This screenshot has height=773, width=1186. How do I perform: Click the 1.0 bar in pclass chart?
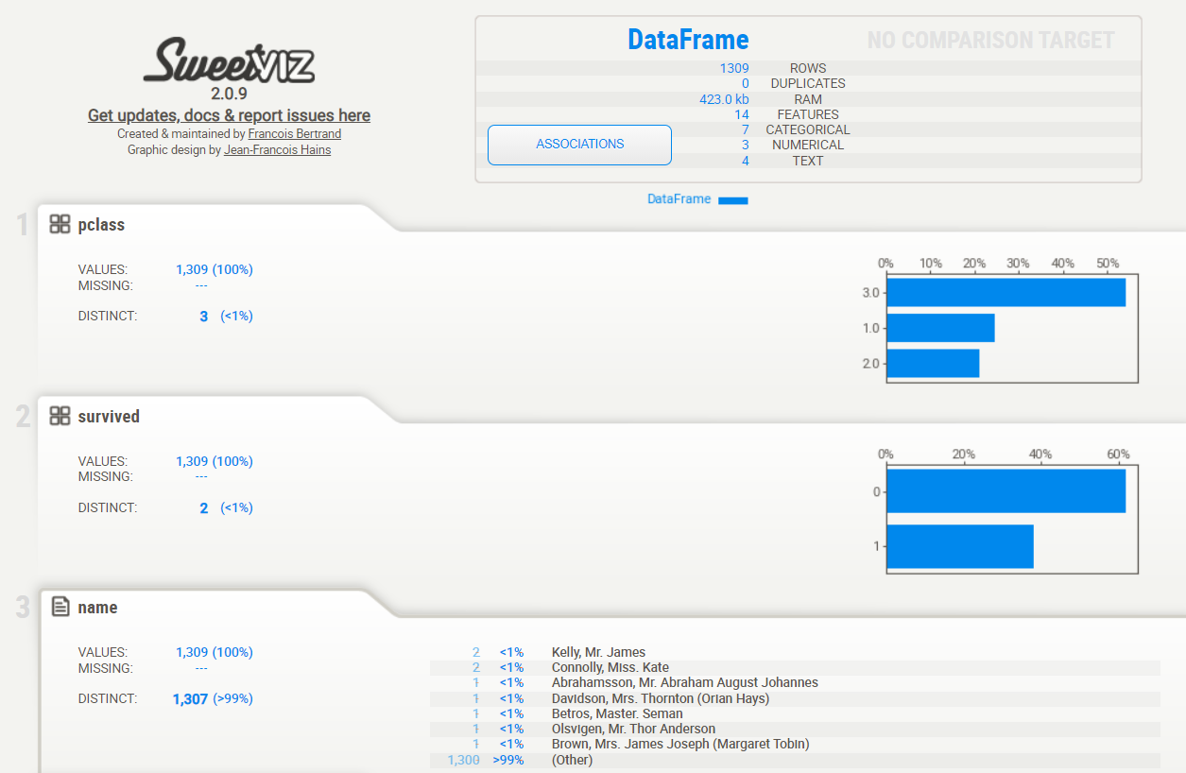(x=940, y=328)
